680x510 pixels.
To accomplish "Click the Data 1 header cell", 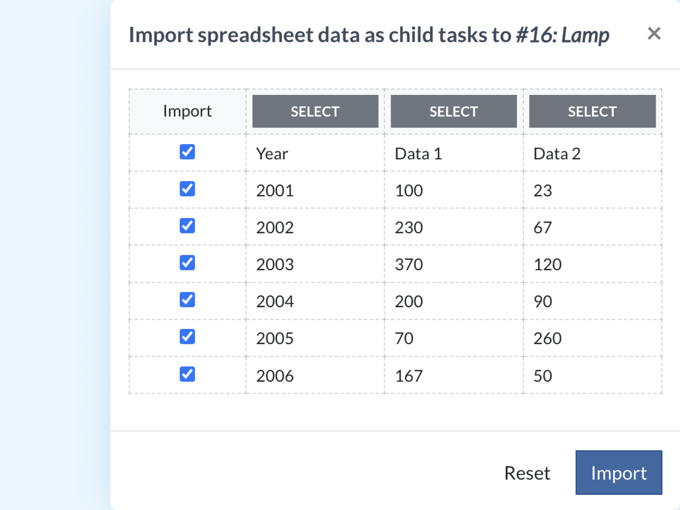I will coord(419,154).
